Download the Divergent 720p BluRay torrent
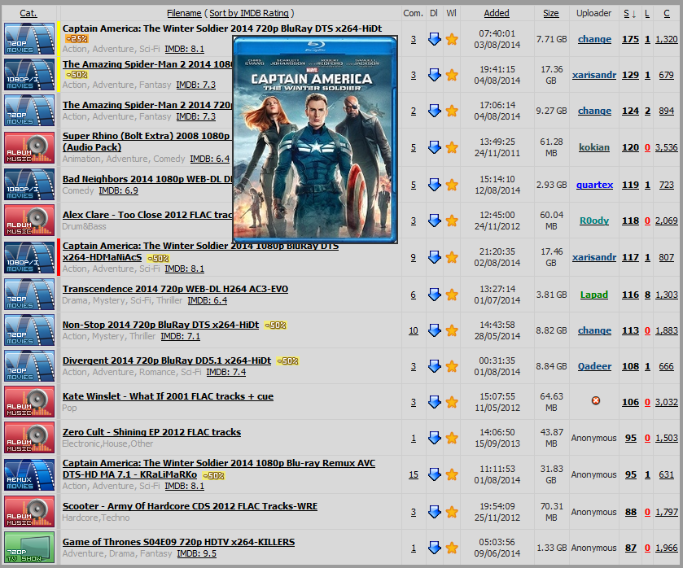 pos(434,366)
